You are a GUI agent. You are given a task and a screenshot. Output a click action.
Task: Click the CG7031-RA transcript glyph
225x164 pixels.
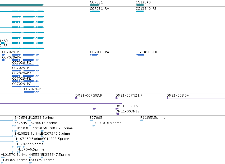tap(95, 11)
